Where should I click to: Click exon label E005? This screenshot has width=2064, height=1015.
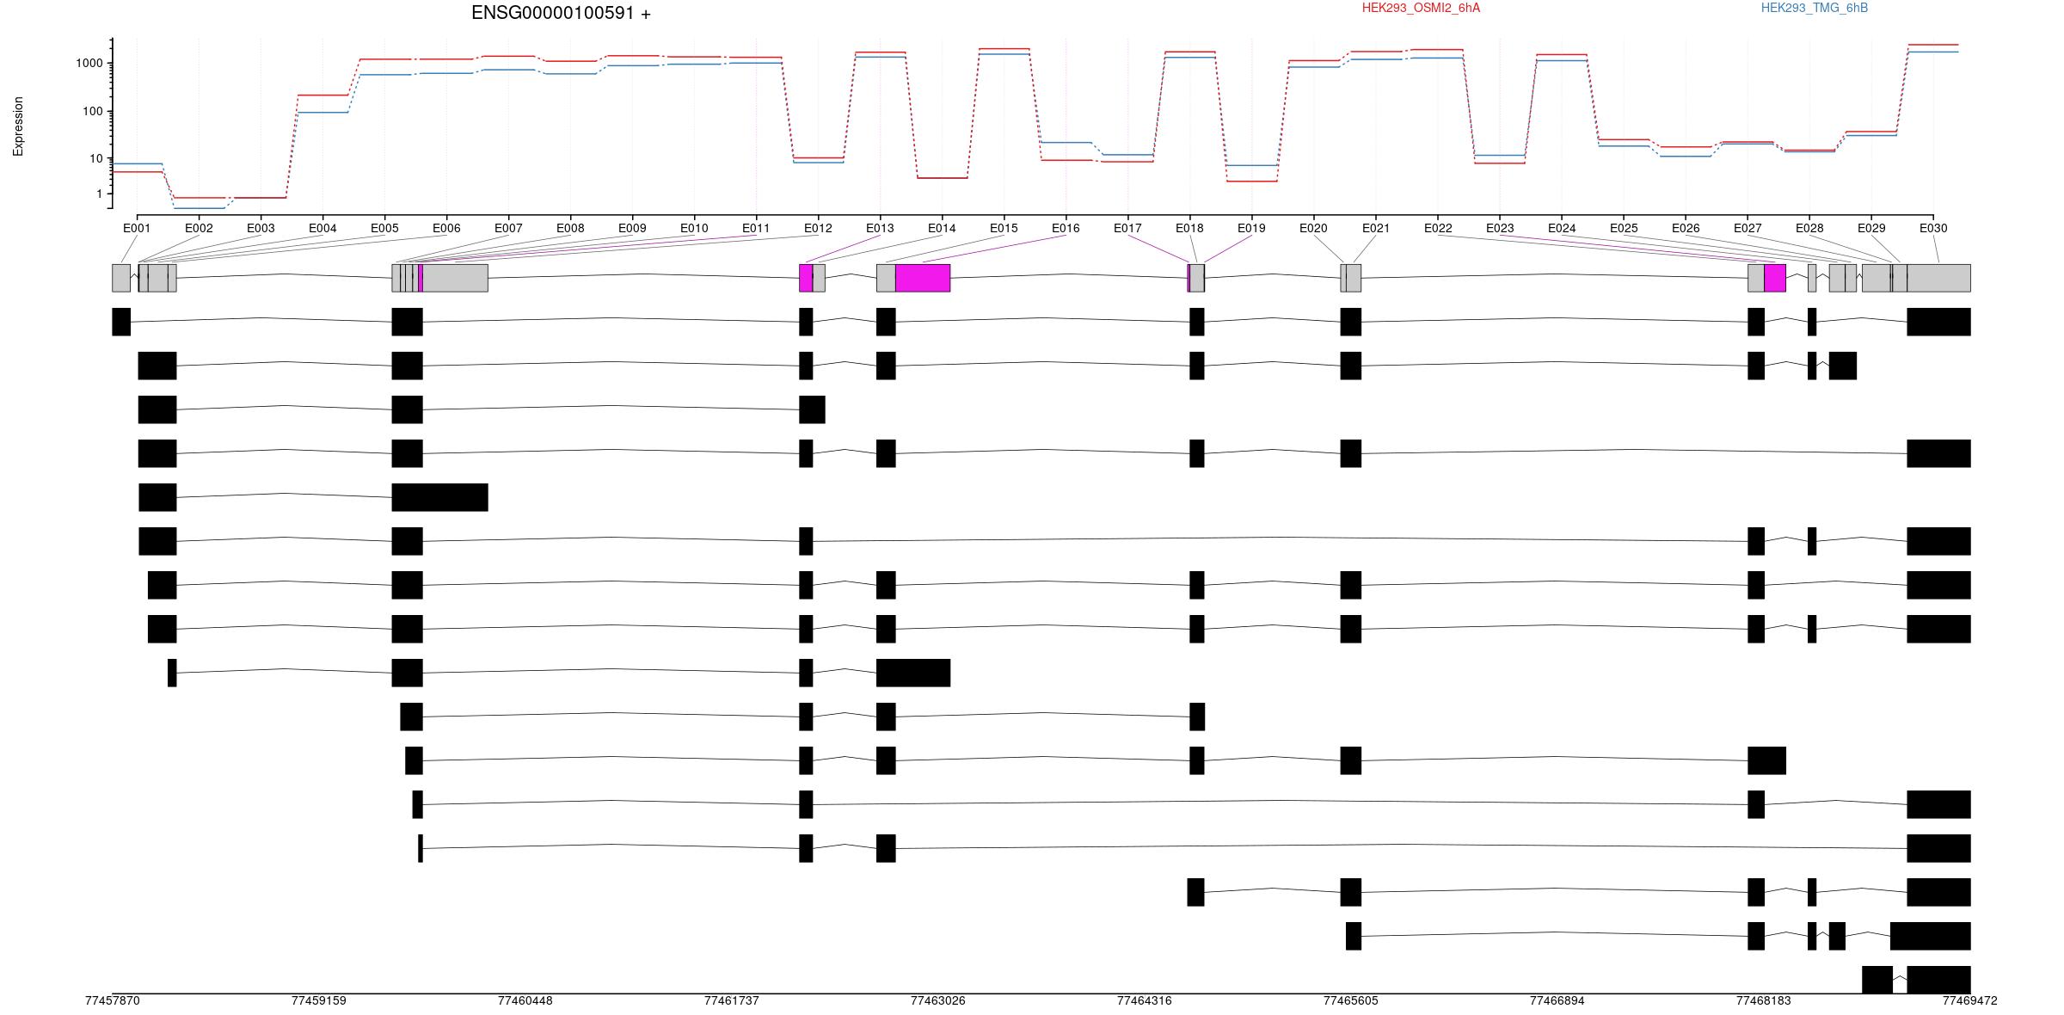tap(384, 228)
